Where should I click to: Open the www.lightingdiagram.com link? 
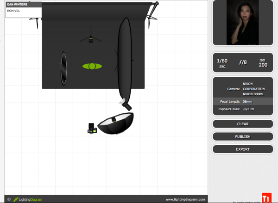click(x=185, y=199)
